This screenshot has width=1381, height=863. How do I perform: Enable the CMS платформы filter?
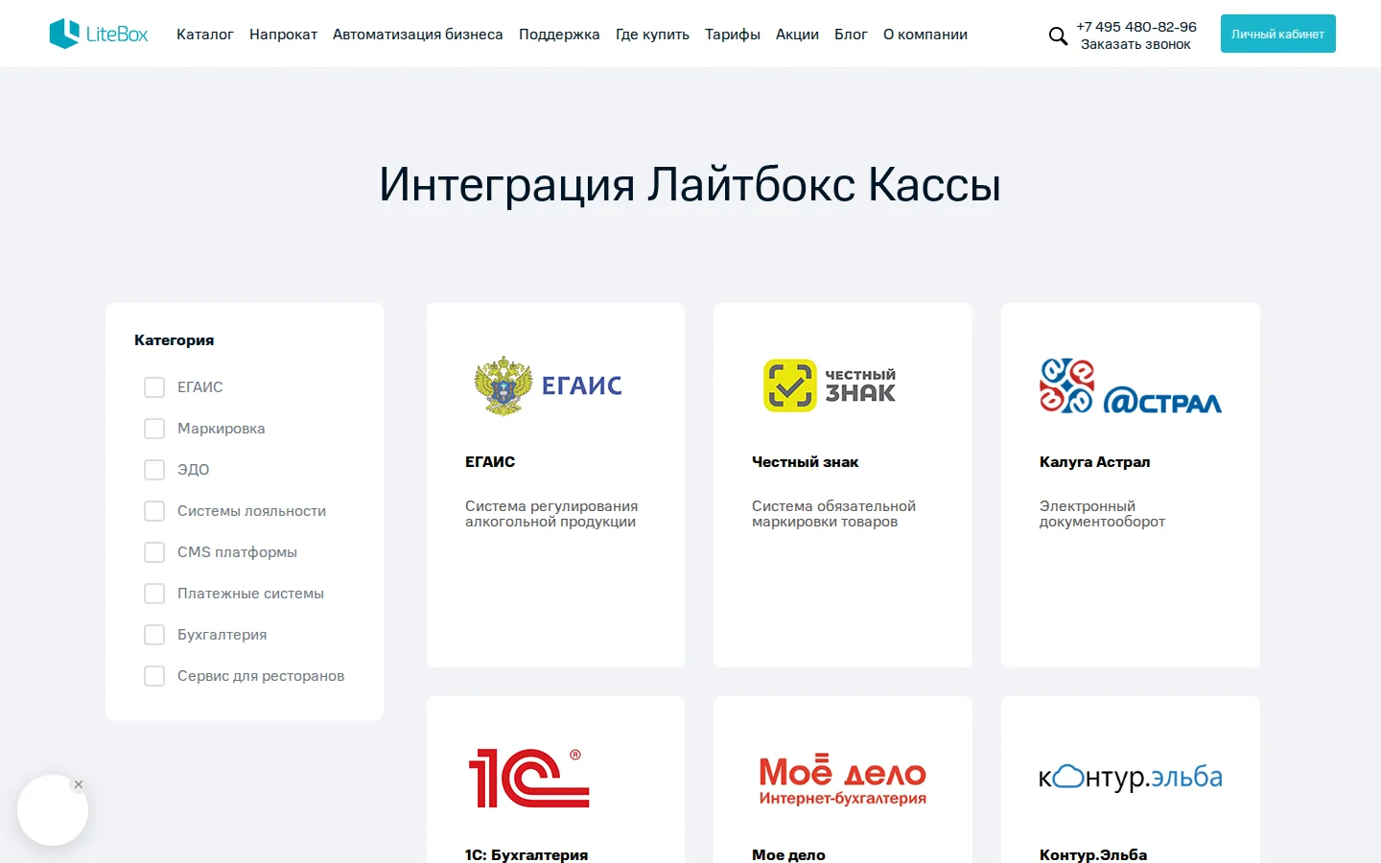154,552
